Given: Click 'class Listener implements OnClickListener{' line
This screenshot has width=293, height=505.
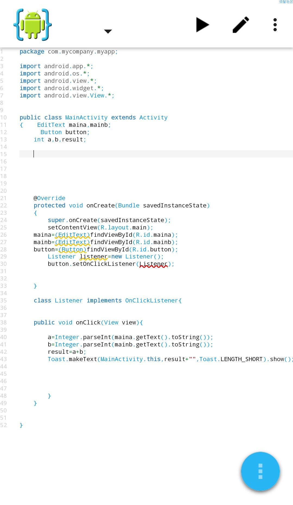Looking at the screenshot, I should (108, 301).
